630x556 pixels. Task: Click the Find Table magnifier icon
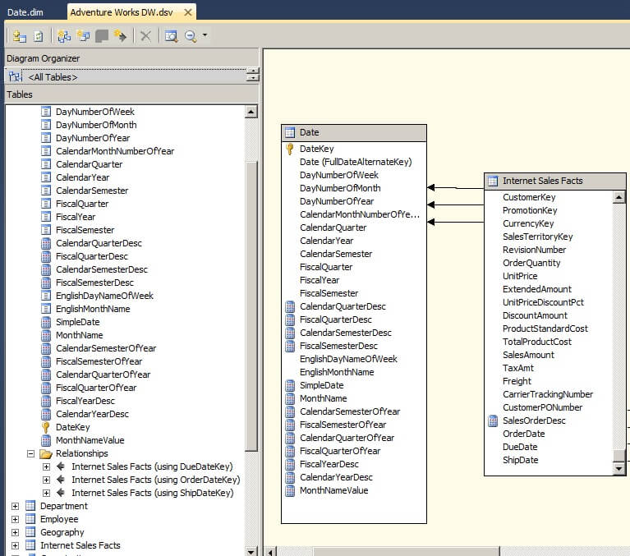point(171,36)
